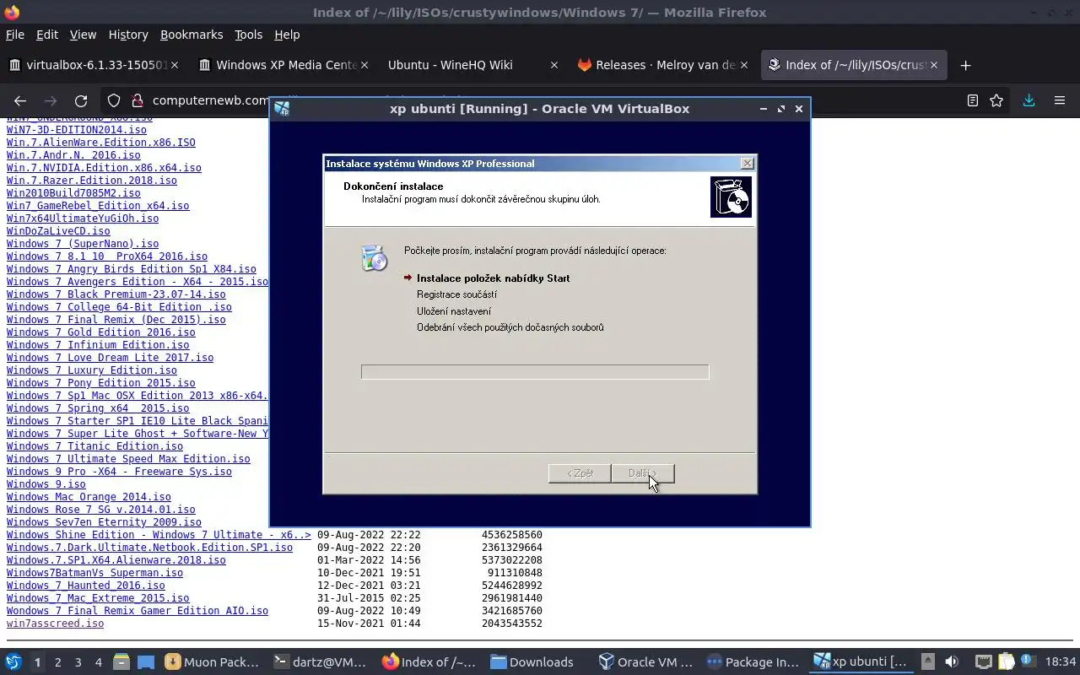1080x675 pixels.
Task: Open the file manager quick-launch icon
Action: pos(121,662)
